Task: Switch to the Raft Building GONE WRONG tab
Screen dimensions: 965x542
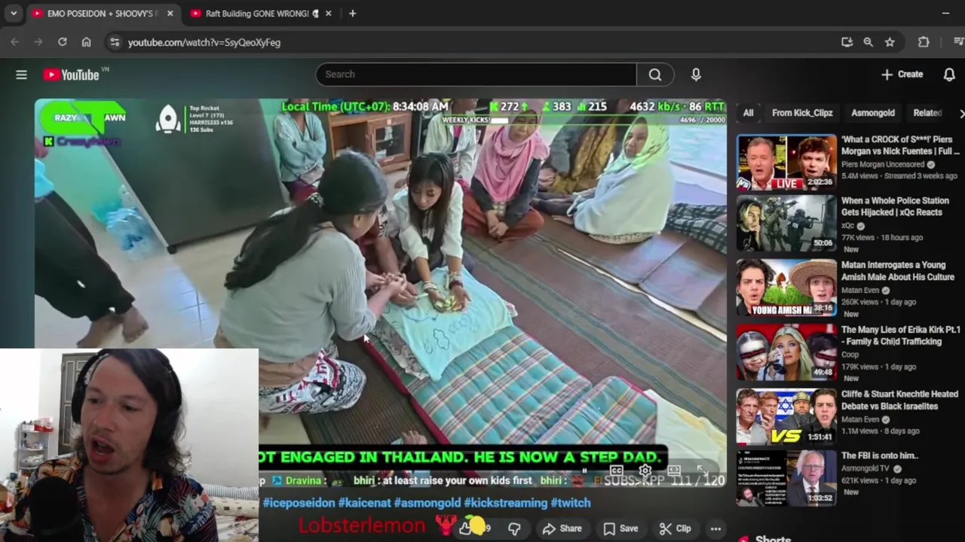Action: [x=260, y=14]
